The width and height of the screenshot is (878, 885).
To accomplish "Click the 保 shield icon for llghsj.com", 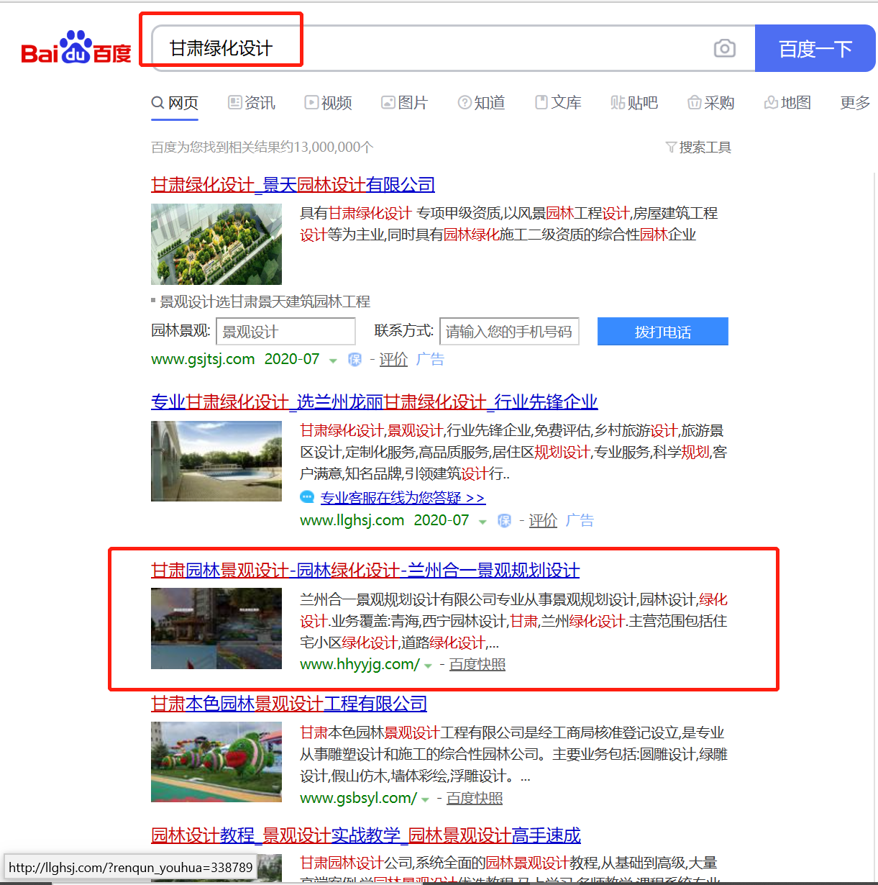I will click(504, 521).
